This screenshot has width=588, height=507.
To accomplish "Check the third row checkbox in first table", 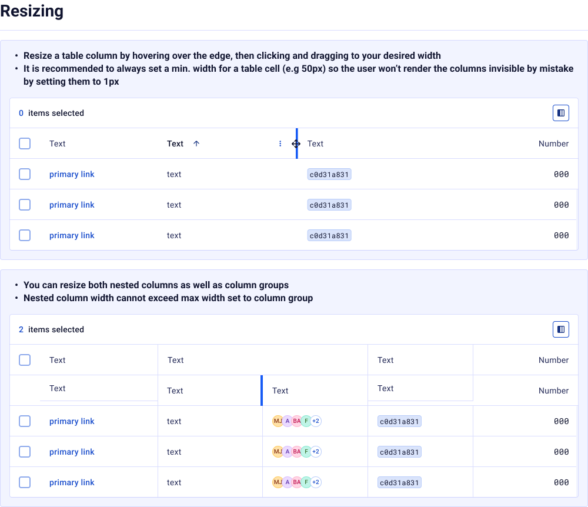I will pyautogui.click(x=25, y=235).
